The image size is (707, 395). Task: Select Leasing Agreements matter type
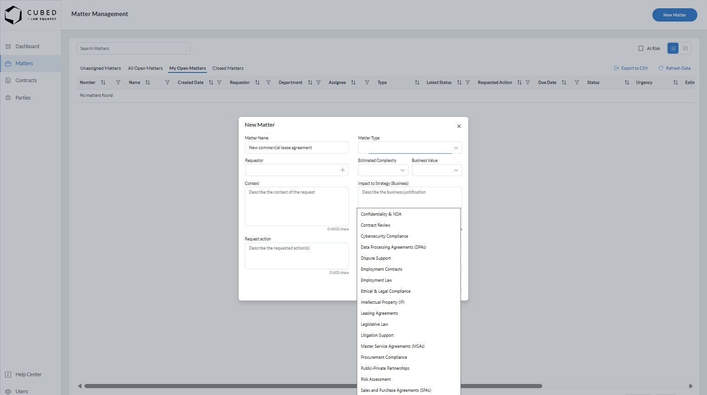tap(409, 313)
